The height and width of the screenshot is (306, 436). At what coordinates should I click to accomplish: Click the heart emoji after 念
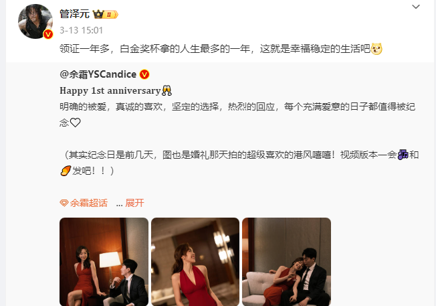click(75, 123)
